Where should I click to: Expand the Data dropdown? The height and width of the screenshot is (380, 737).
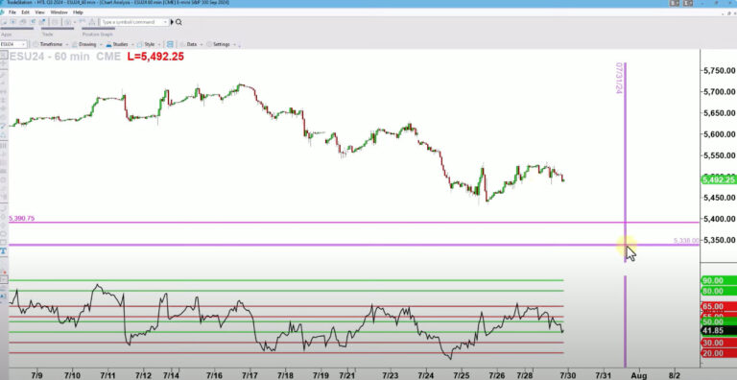click(202, 45)
